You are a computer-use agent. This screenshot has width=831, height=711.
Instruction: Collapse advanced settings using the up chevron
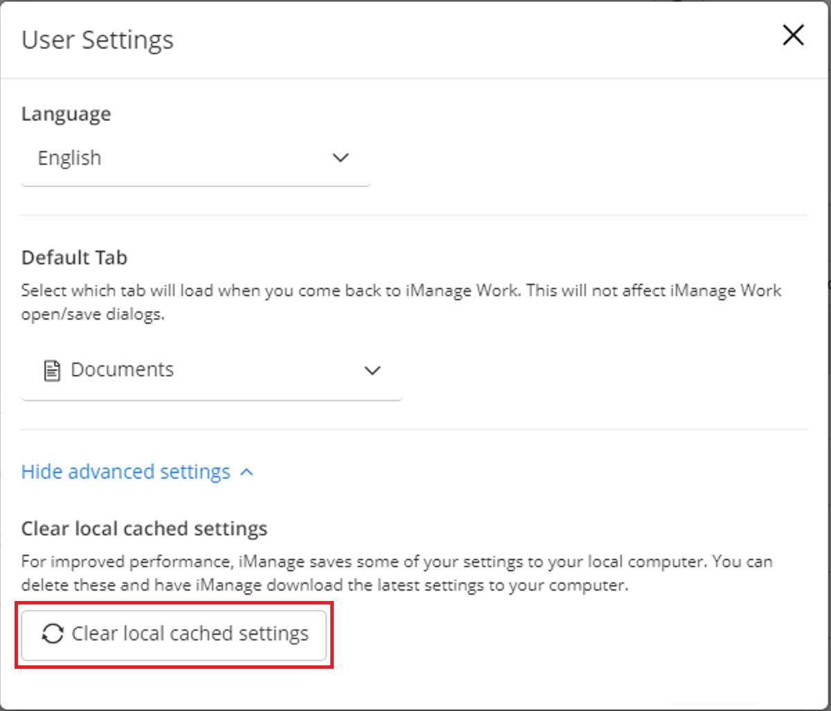pos(247,472)
